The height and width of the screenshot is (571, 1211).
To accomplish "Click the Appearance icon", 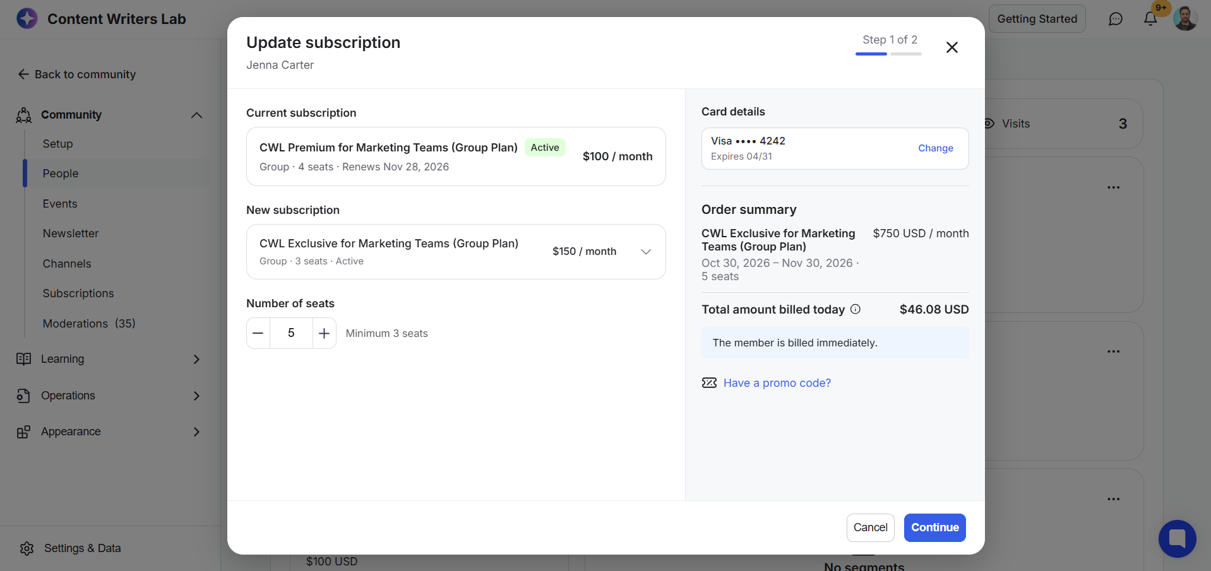I will (24, 432).
